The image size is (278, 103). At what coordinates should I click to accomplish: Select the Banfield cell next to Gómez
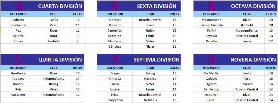tap(54, 41)
